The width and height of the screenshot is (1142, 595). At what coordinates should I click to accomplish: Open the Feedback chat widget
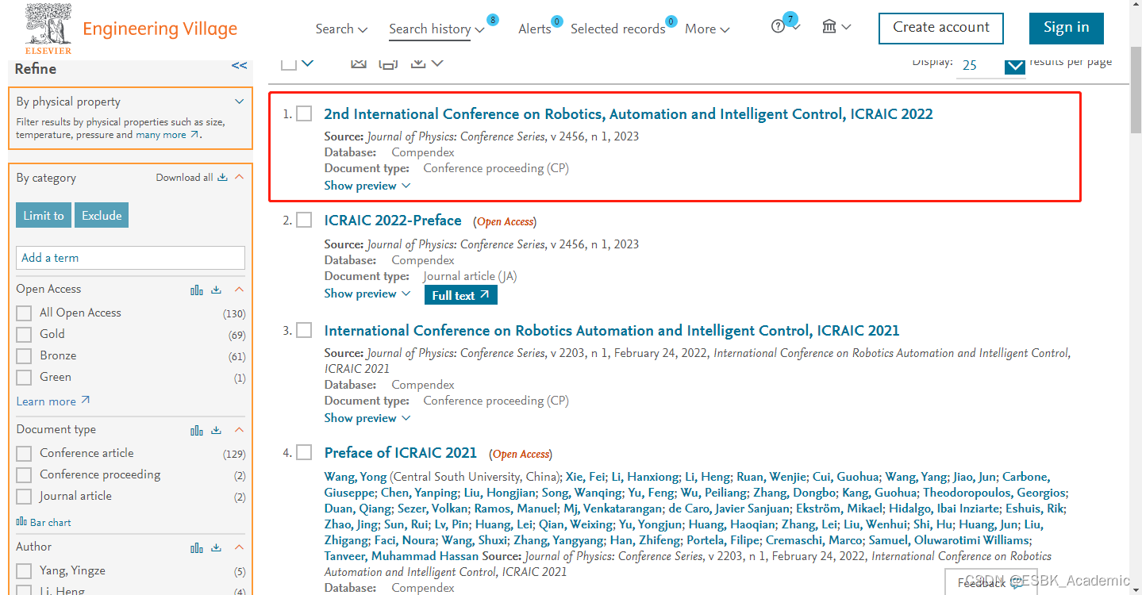[990, 582]
